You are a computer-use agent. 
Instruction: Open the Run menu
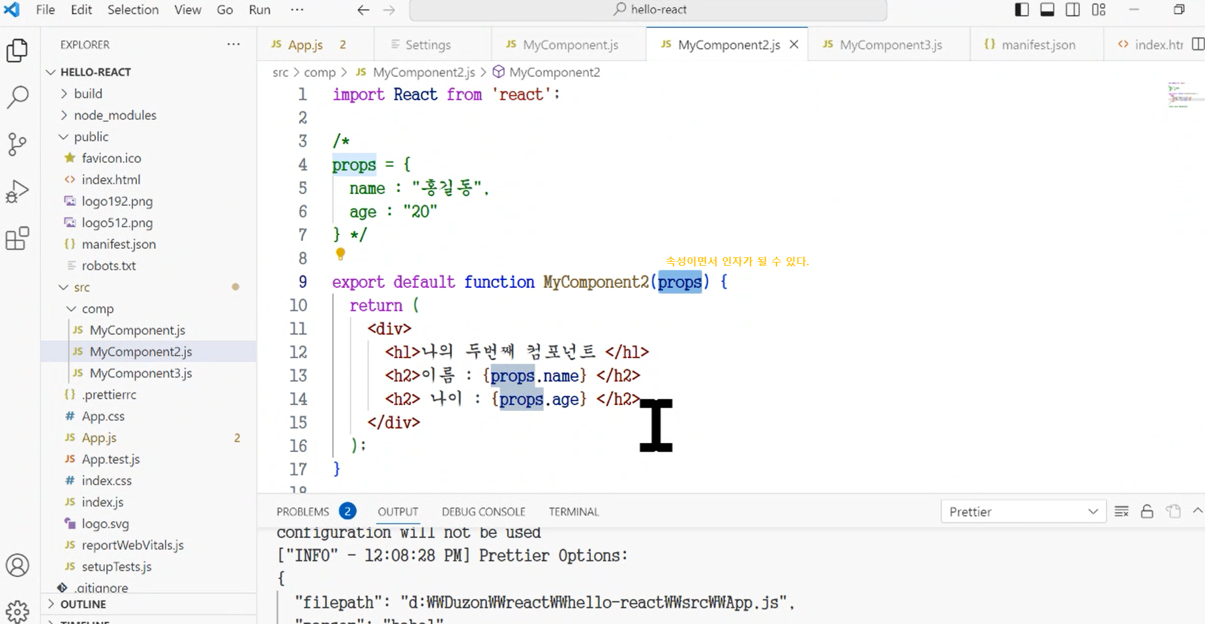[260, 10]
